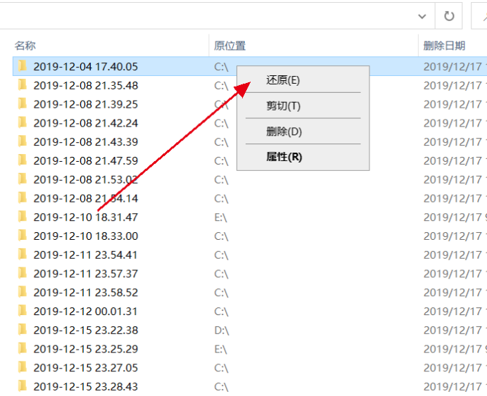487x396 pixels.
Task: Choose 剪切(T) from the context menu
Action: (283, 106)
